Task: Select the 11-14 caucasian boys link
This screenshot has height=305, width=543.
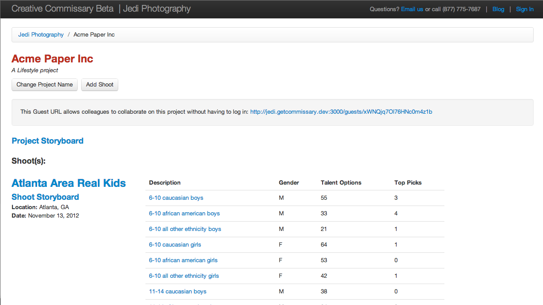Action: click(x=178, y=292)
